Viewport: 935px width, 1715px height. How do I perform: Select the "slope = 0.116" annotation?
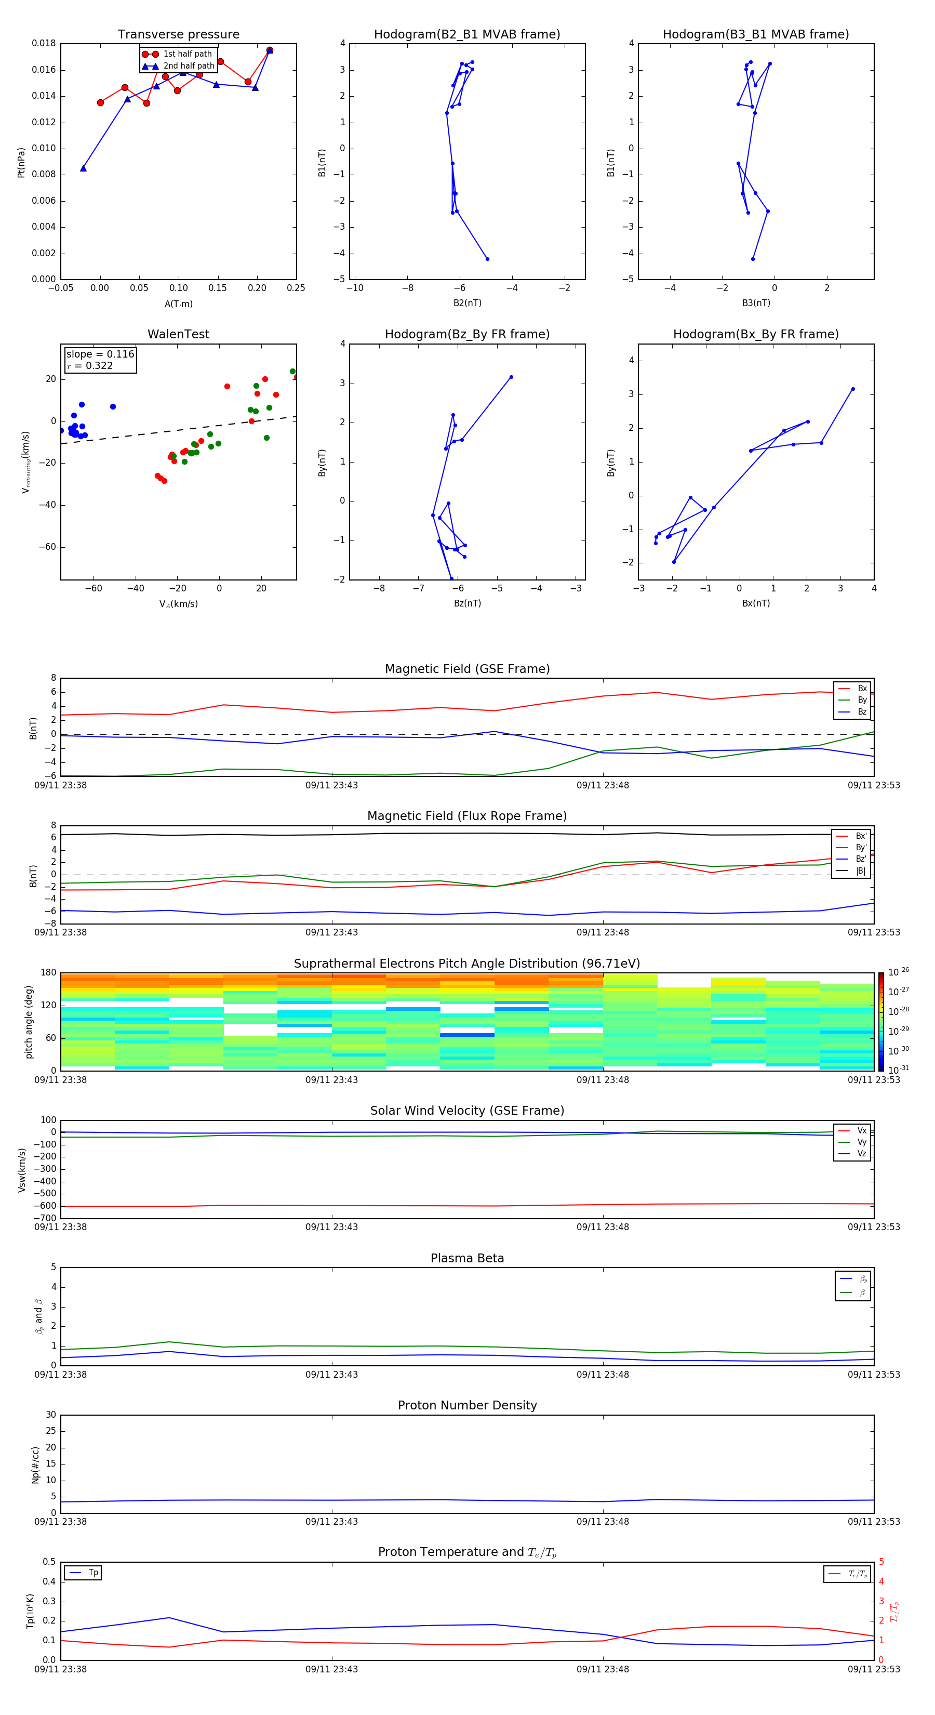pos(100,354)
